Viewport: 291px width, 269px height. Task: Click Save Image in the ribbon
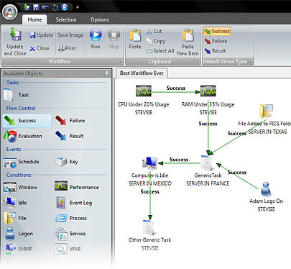(70, 35)
